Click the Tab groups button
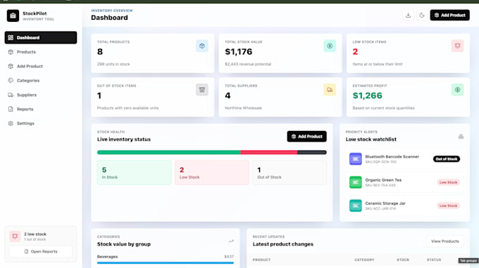479x268 pixels. (x=468, y=261)
